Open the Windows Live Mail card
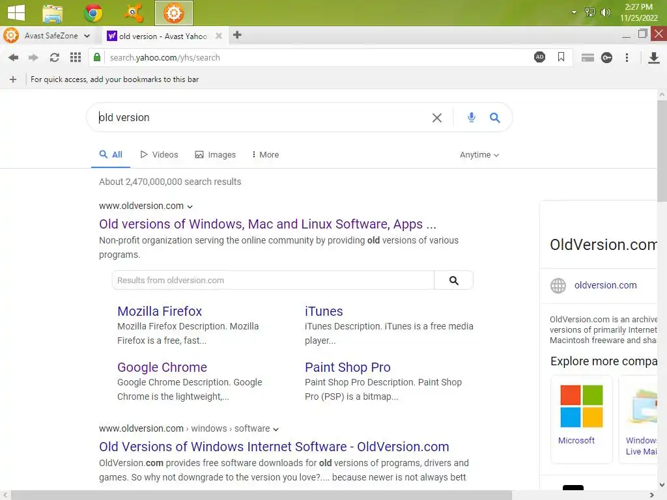Viewport: 667px width, 500px height. [638, 419]
